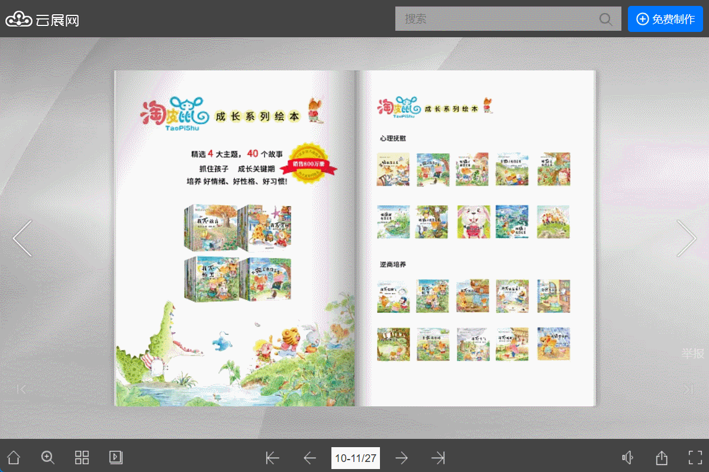Click the 免费制作 blue button
Viewport: 709px width, 472px height.
tap(665, 18)
